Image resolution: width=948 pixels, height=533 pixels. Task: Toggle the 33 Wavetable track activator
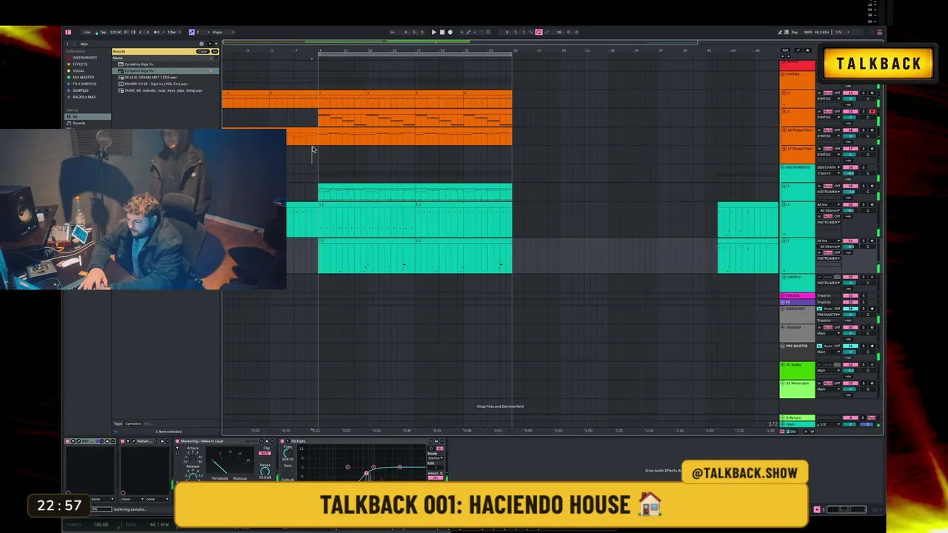[x=850, y=383]
